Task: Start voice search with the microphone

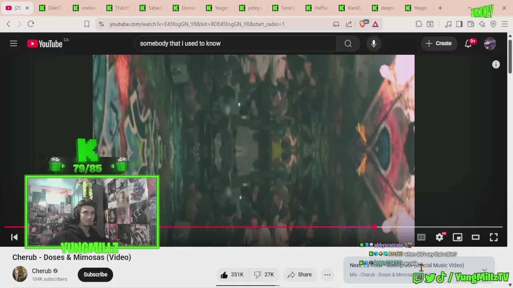Action: point(374,44)
